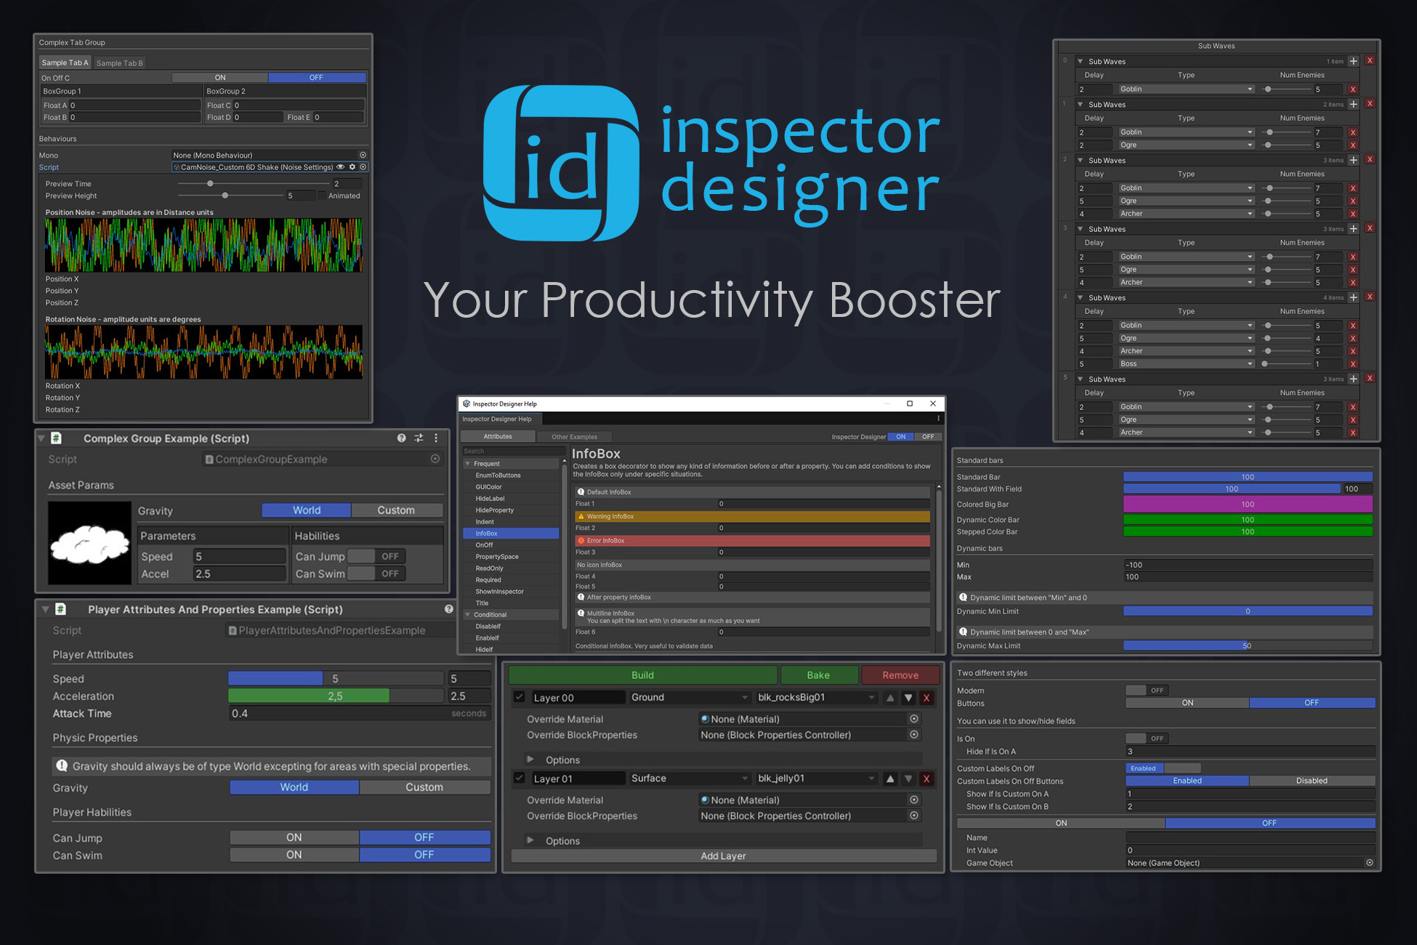This screenshot has width=1417, height=945.
Task: Open the Ground type dropdown for Layer 00
Action: coord(688,698)
